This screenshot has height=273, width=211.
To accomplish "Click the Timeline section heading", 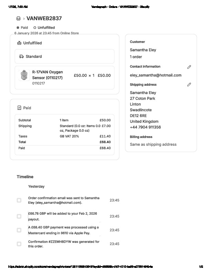I will coord(25,177).
